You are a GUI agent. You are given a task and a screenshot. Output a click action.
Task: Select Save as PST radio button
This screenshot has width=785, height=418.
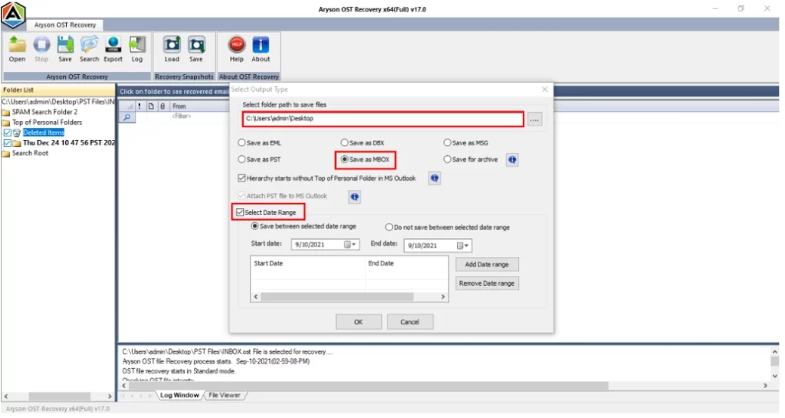click(241, 159)
